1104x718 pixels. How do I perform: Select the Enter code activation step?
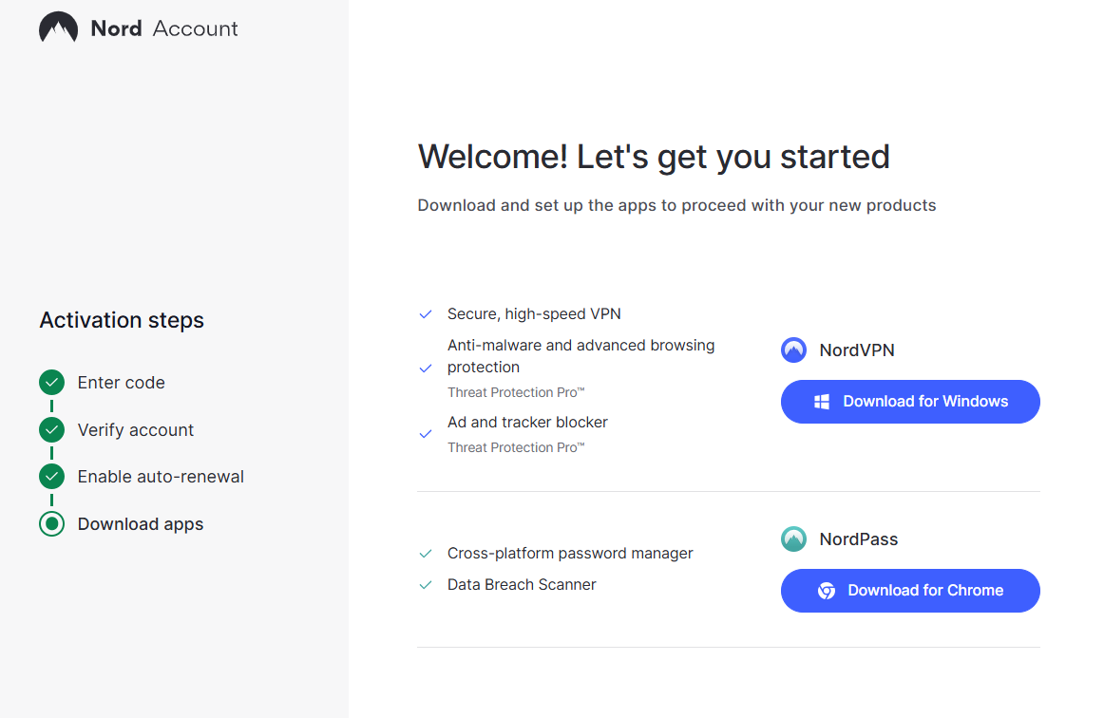pyautogui.click(x=121, y=383)
